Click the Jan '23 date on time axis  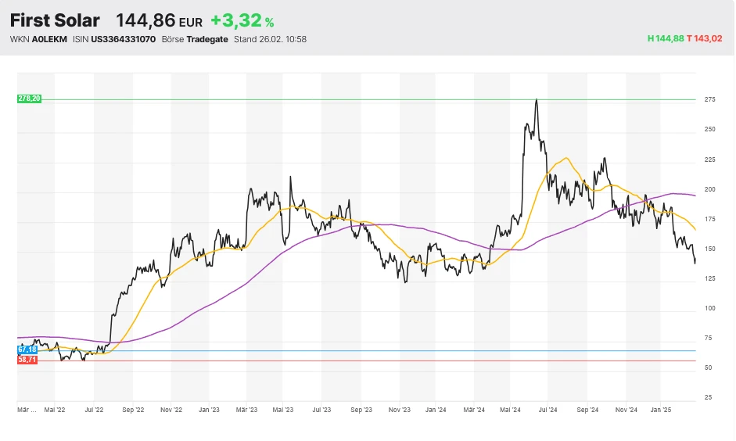209,409
